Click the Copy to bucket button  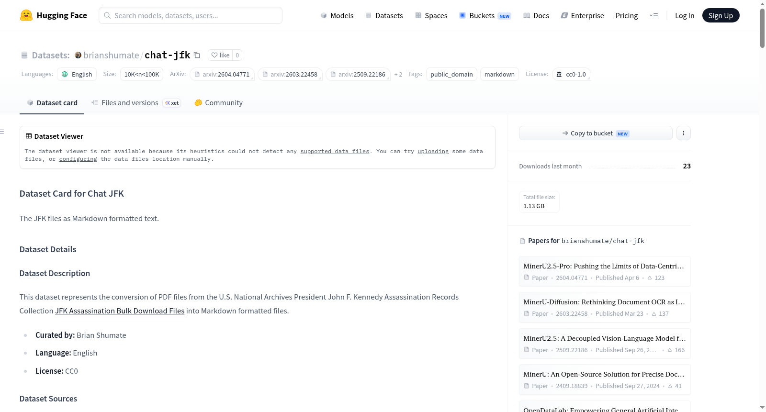click(x=596, y=133)
